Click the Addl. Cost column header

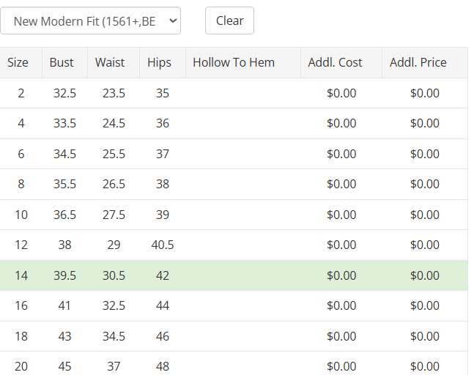pyautogui.click(x=335, y=63)
